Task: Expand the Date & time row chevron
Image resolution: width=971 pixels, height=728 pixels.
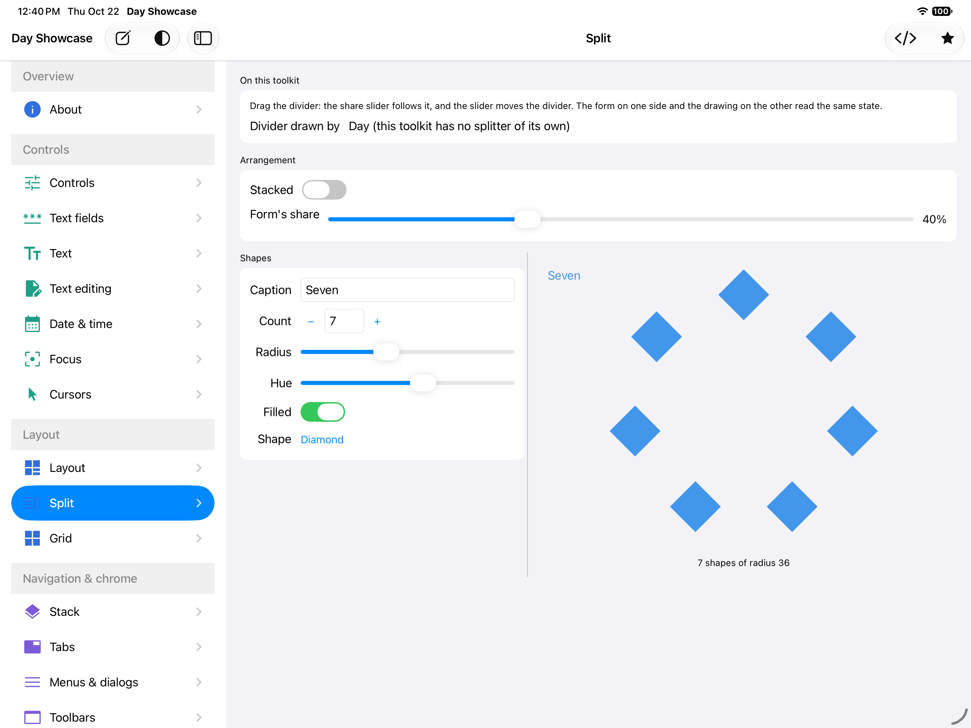Action: coord(199,324)
